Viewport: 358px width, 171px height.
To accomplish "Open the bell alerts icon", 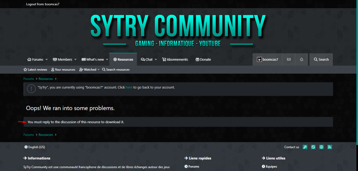I will coord(302,60).
